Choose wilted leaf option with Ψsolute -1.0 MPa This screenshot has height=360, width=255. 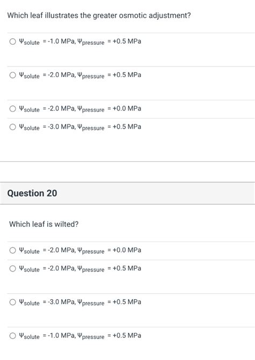click(x=12, y=336)
